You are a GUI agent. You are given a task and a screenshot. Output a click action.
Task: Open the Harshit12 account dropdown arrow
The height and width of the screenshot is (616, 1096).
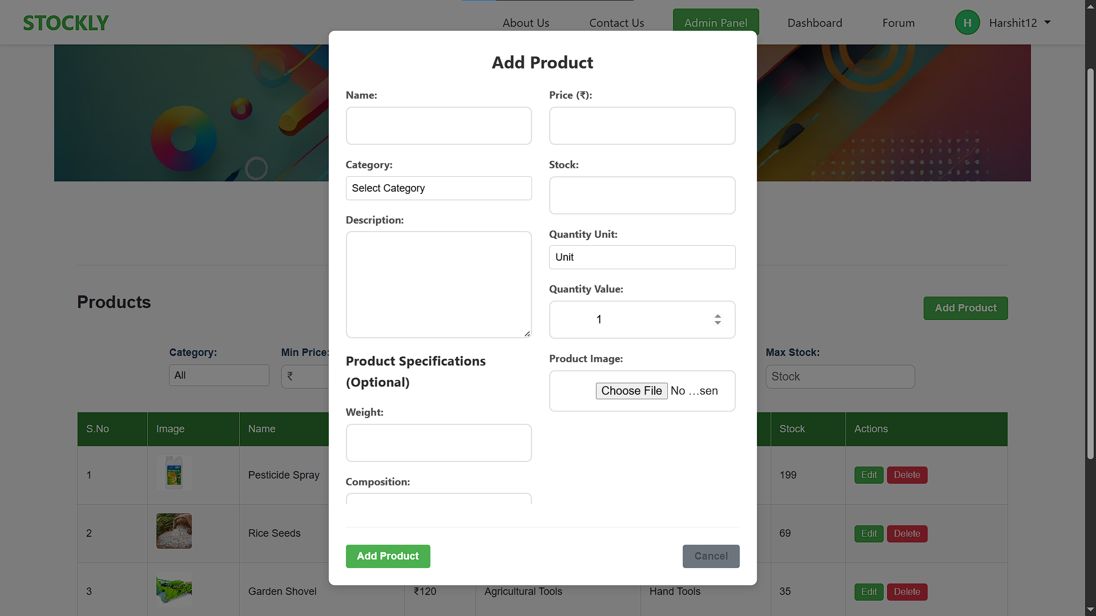[1047, 23]
